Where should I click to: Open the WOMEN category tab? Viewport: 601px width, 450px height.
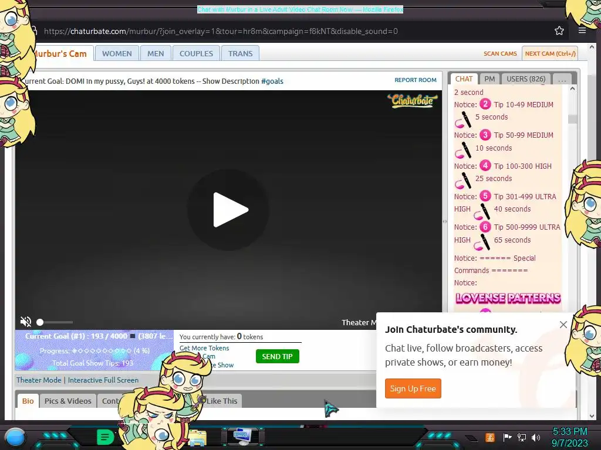click(x=117, y=53)
